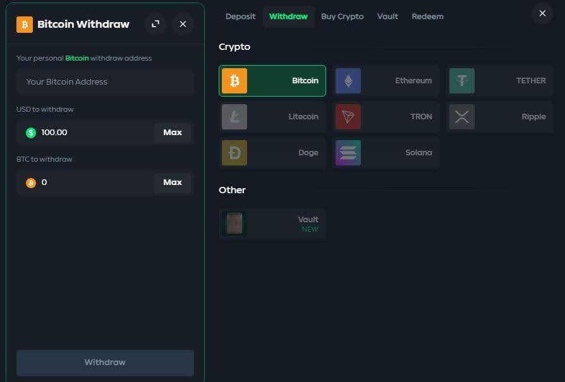Pick the Solana icon
Screen dimensions: 565x382
click(x=348, y=153)
